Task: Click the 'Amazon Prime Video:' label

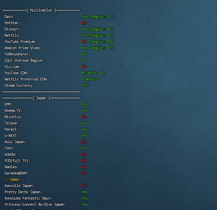Action: coord(23,48)
